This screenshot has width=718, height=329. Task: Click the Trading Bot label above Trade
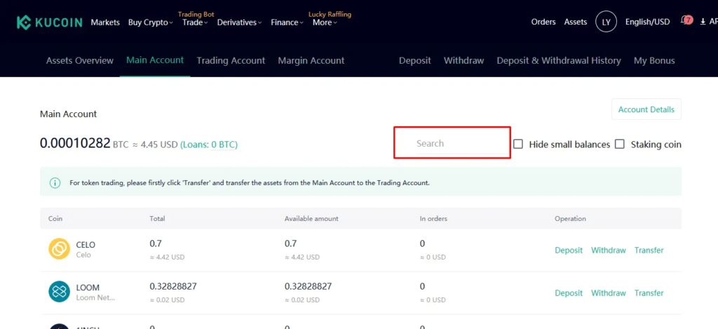(x=196, y=14)
